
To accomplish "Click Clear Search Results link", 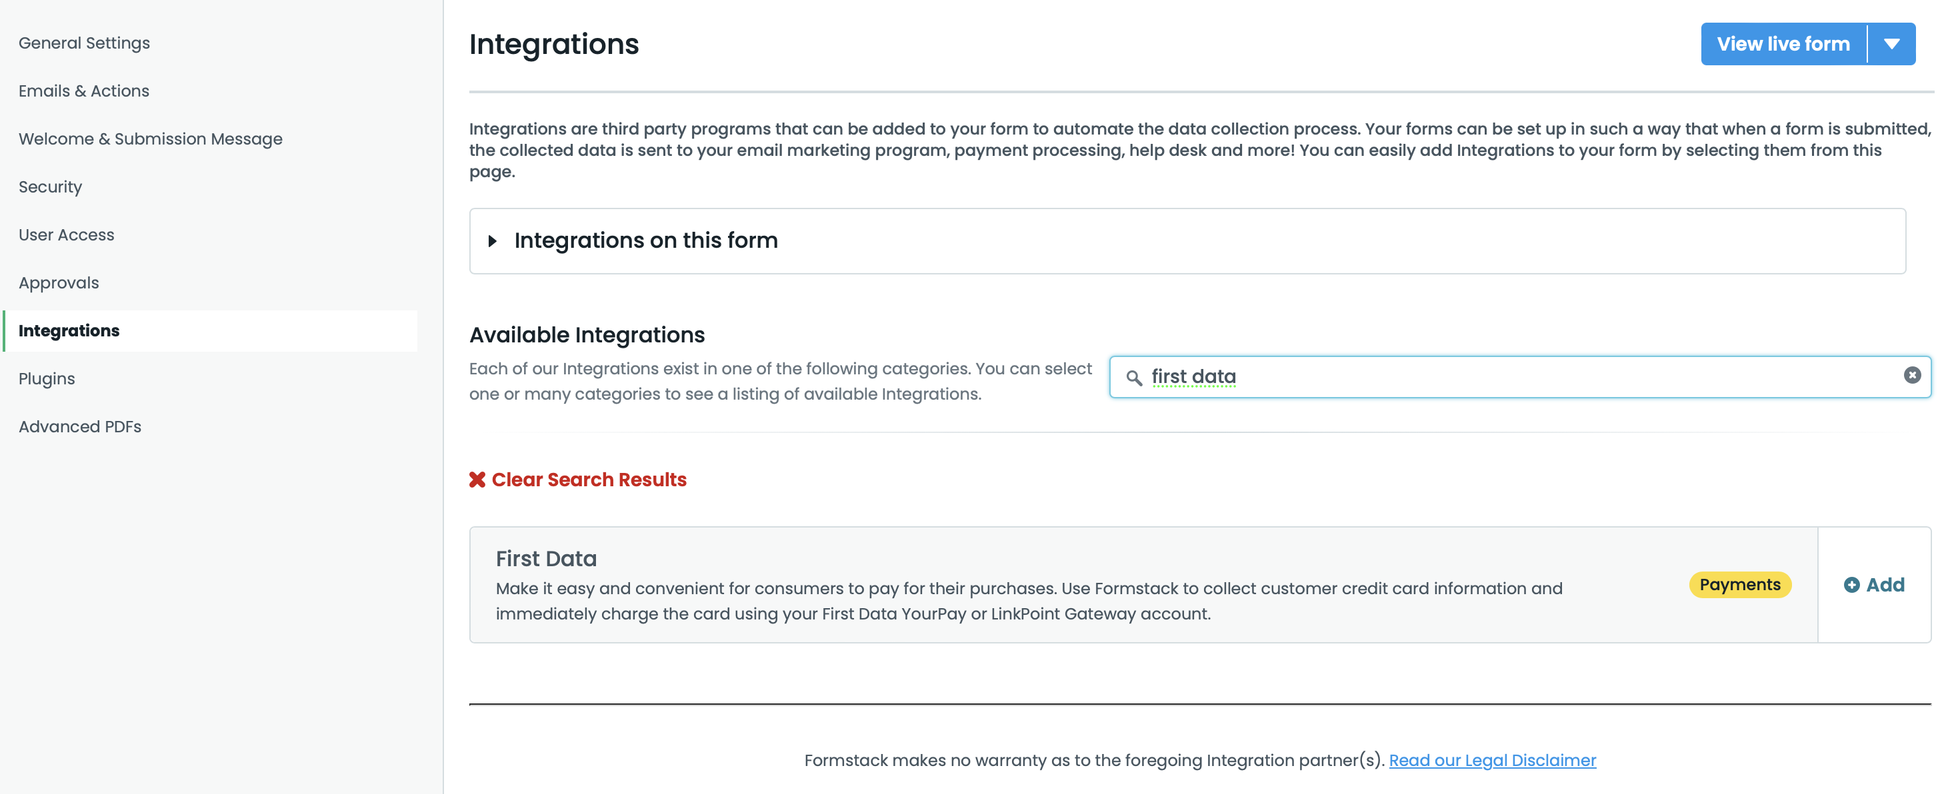I will coord(589,480).
